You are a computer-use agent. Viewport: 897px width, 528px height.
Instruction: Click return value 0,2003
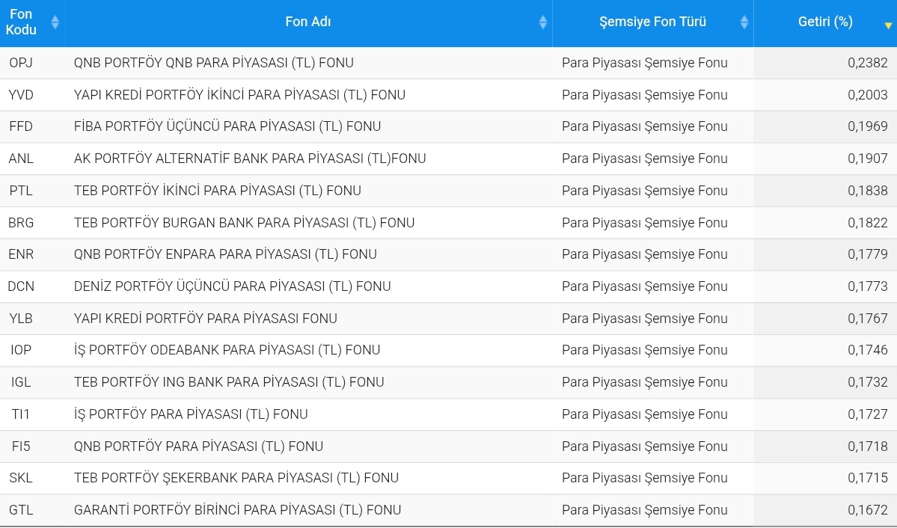[867, 95]
